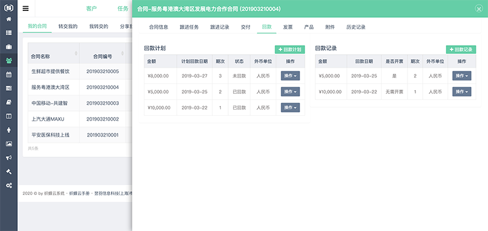Select the 我转交的 tab
The height and width of the screenshot is (231, 488).
pyautogui.click(x=99, y=26)
